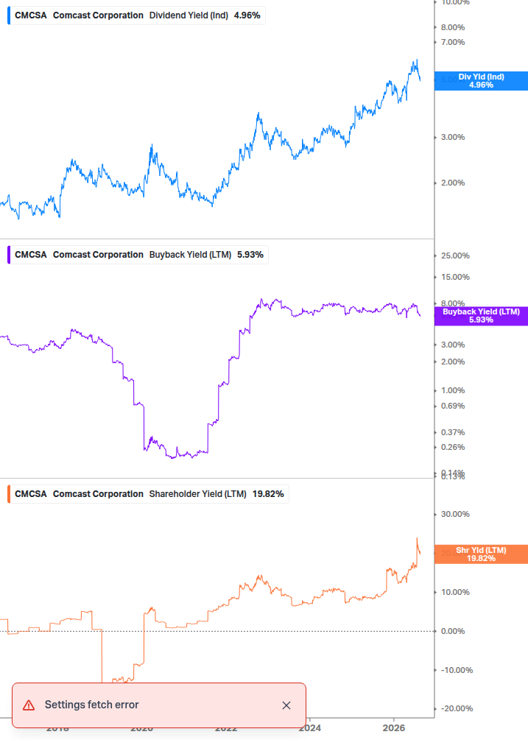Click the Buyback Yield (LTM) legend label
This screenshot has width=528, height=740.
tap(190, 254)
